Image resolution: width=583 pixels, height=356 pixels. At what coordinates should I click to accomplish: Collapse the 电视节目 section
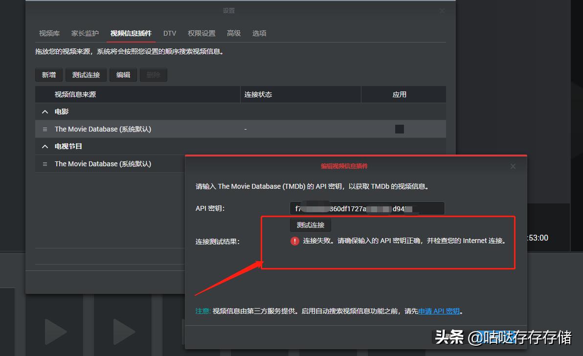tap(45, 146)
